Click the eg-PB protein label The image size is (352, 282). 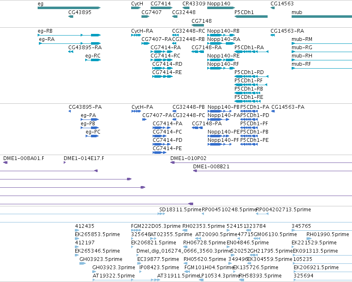click(x=88, y=124)
